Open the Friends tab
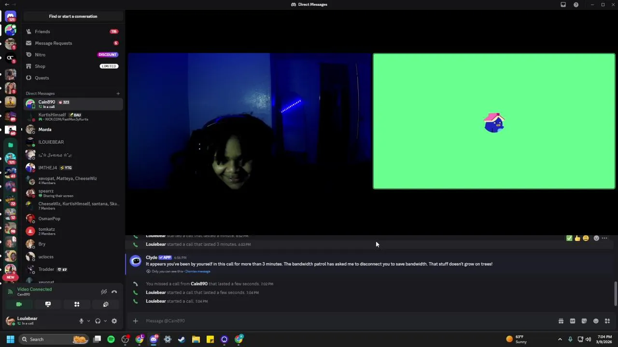The height and width of the screenshot is (347, 618). 73,31
